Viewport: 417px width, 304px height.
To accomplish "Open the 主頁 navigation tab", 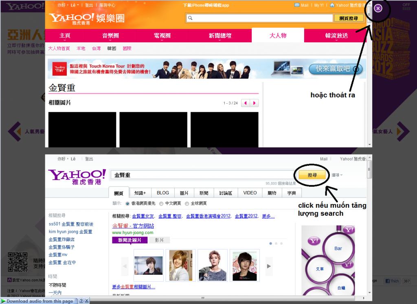I will 65,36.
